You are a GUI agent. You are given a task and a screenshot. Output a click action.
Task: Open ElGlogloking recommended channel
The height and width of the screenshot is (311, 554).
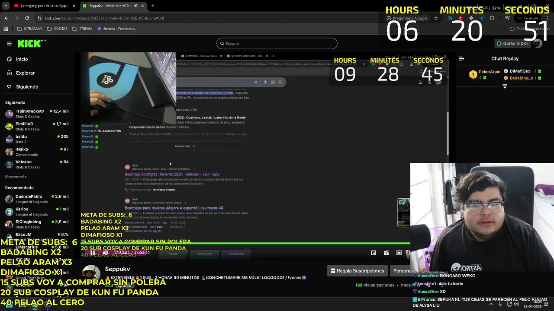pyautogui.click(x=37, y=224)
